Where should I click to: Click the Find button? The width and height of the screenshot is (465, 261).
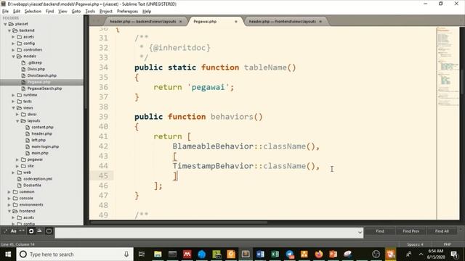point(380,231)
